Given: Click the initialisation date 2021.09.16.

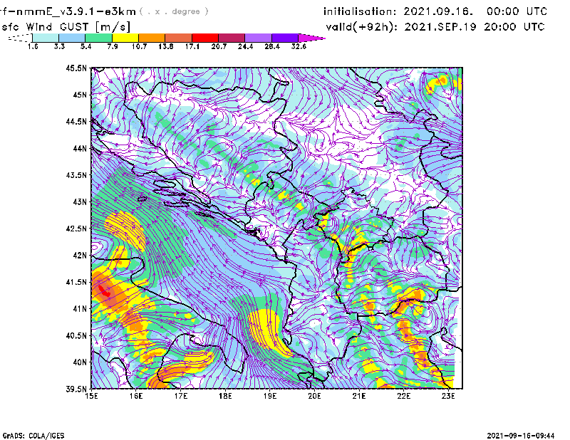Looking at the screenshot, I should pos(438,11).
